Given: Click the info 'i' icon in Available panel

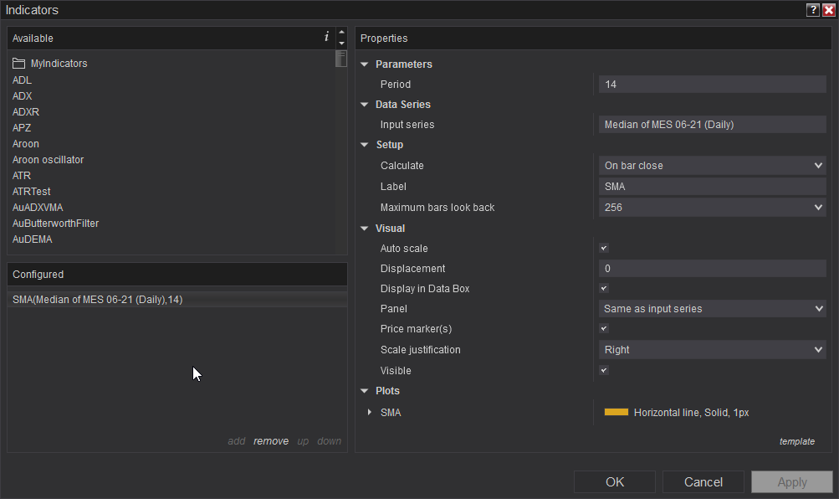Looking at the screenshot, I should [x=326, y=38].
